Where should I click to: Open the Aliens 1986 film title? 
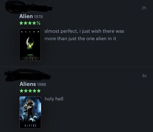coord(28,84)
